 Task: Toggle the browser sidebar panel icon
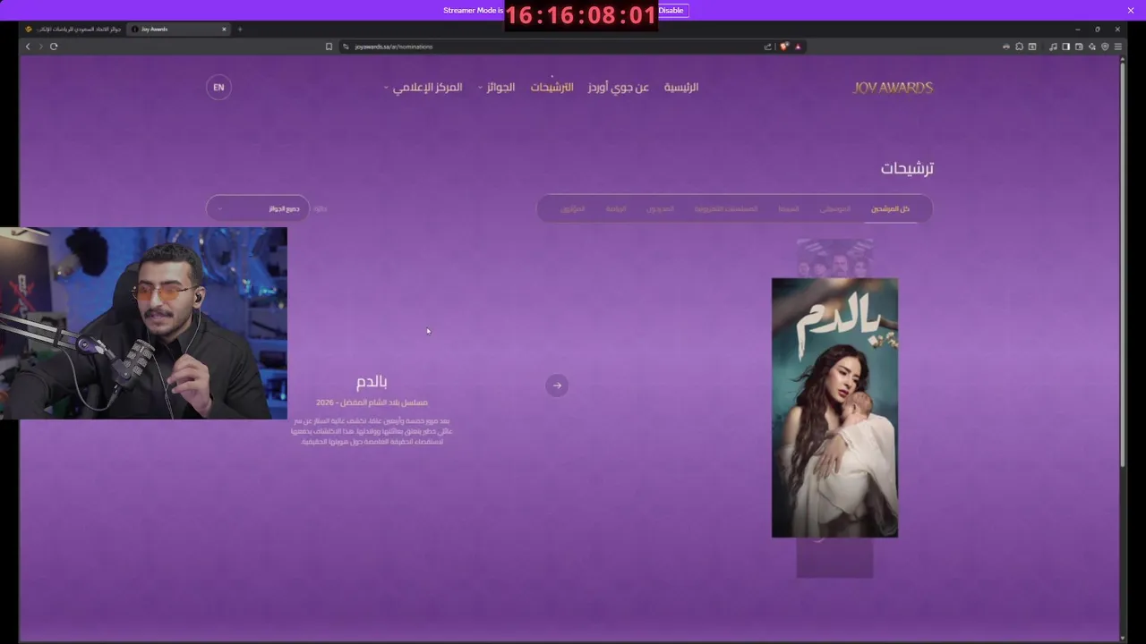click(1065, 47)
